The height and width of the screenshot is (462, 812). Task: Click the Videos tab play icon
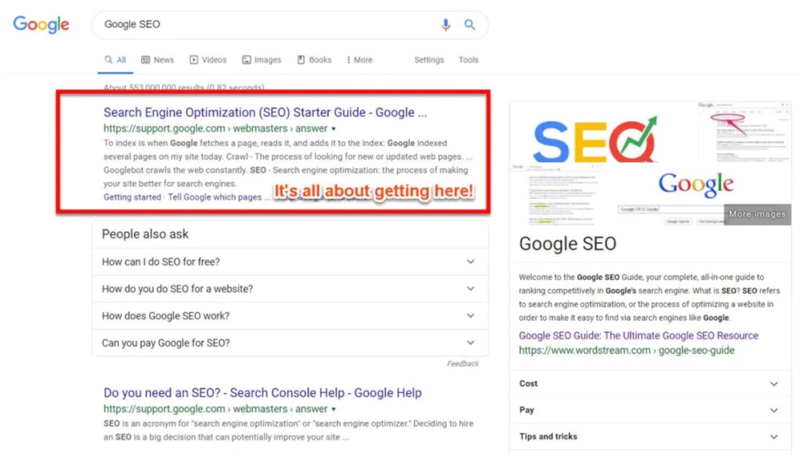click(x=194, y=60)
